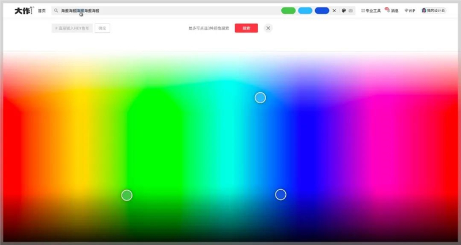Click the red 搜索 search button

[x=247, y=28]
